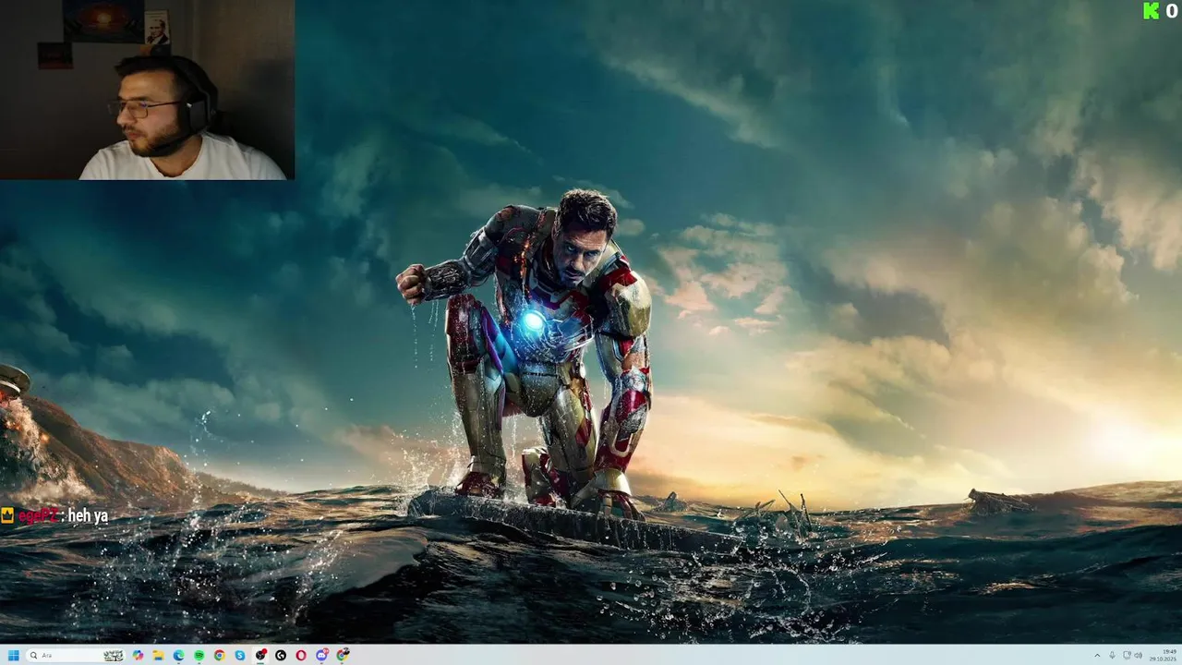Open Spotify from the taskbar
The height and width of the screenshot is (665, 1182).
click(x=199, y=656)
